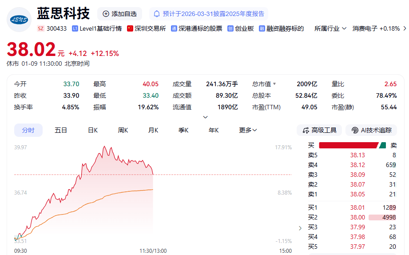Screen dimensions: 409x255
Task: Expand more stock data with the down chevron
Action: tap(205, 117)
